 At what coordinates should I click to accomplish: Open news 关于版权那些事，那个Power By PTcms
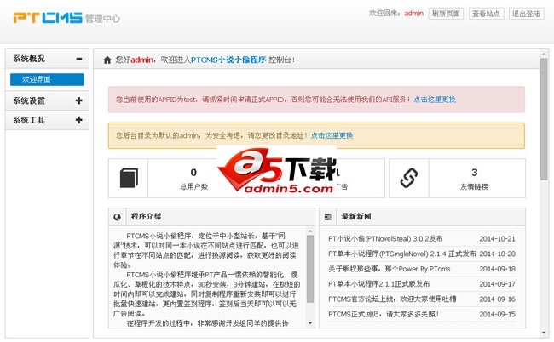[x=389, y=269]
